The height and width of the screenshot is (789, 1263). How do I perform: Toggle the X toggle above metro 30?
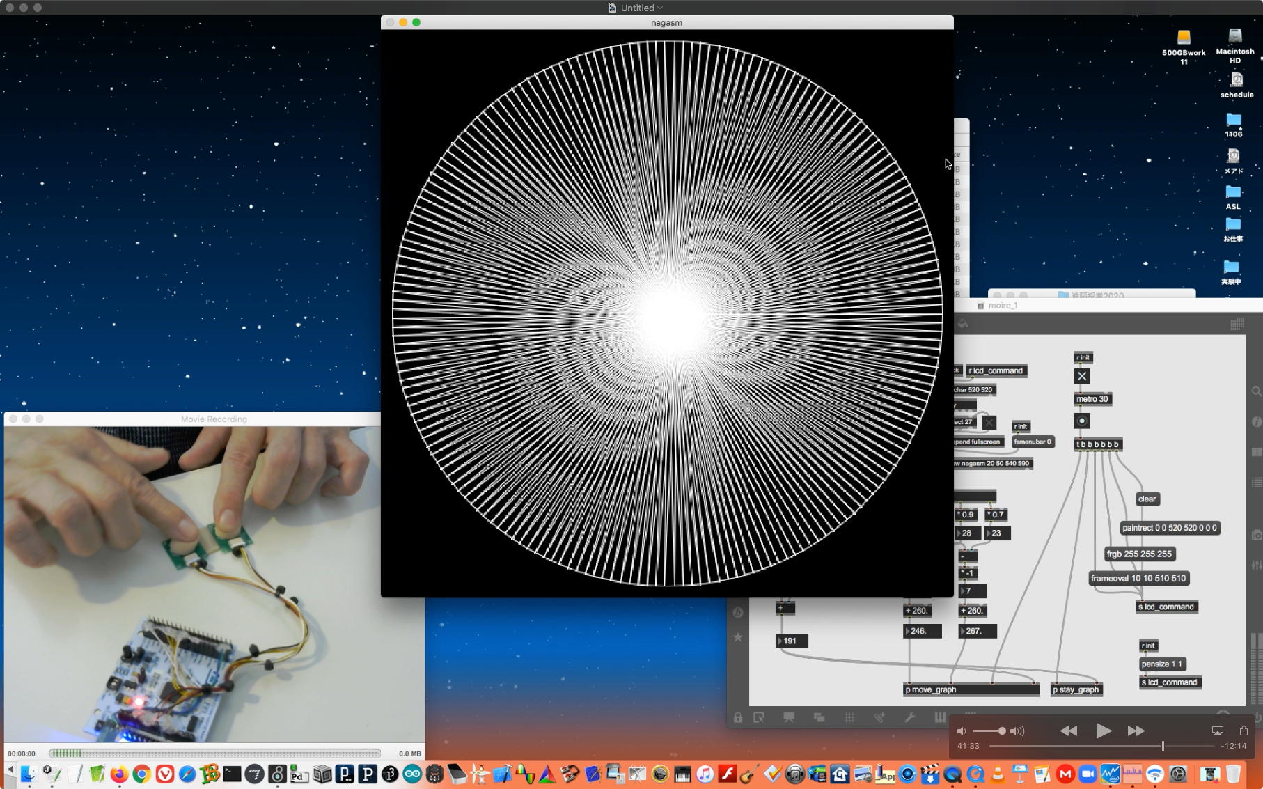click(x=1082, y=376)
